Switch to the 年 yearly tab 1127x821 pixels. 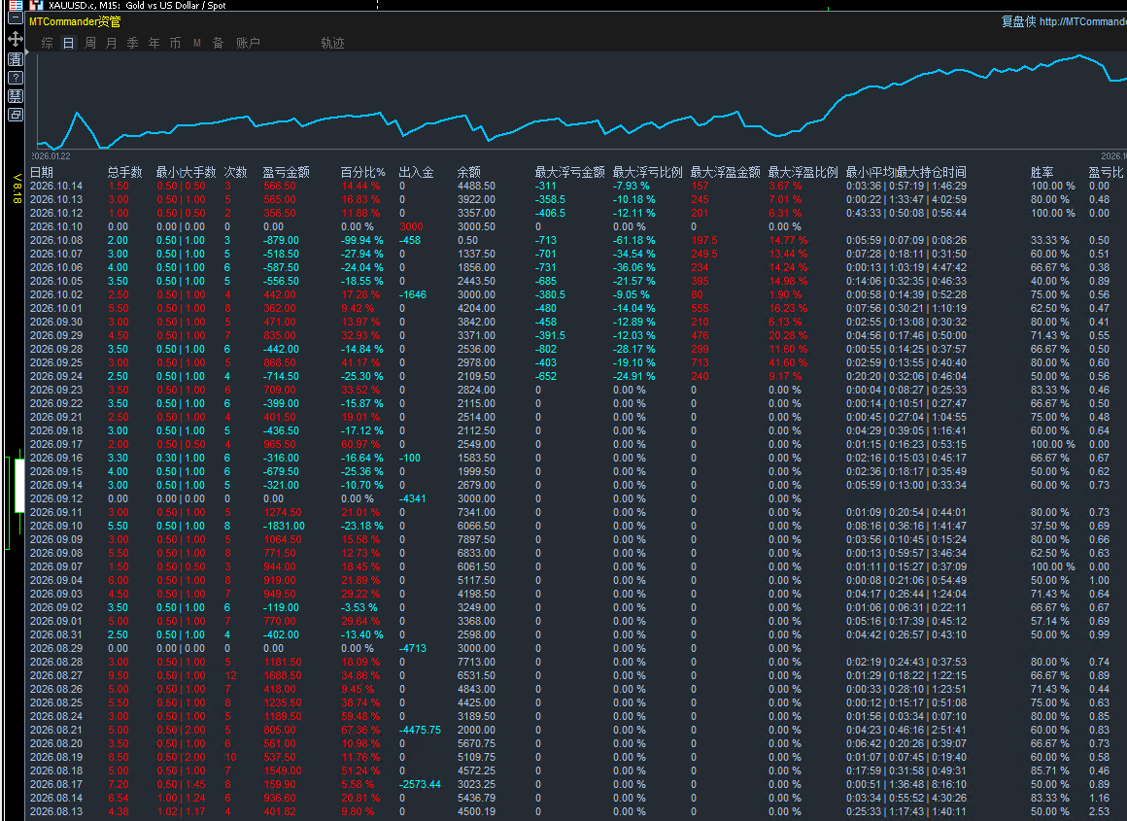coord(154,43)
